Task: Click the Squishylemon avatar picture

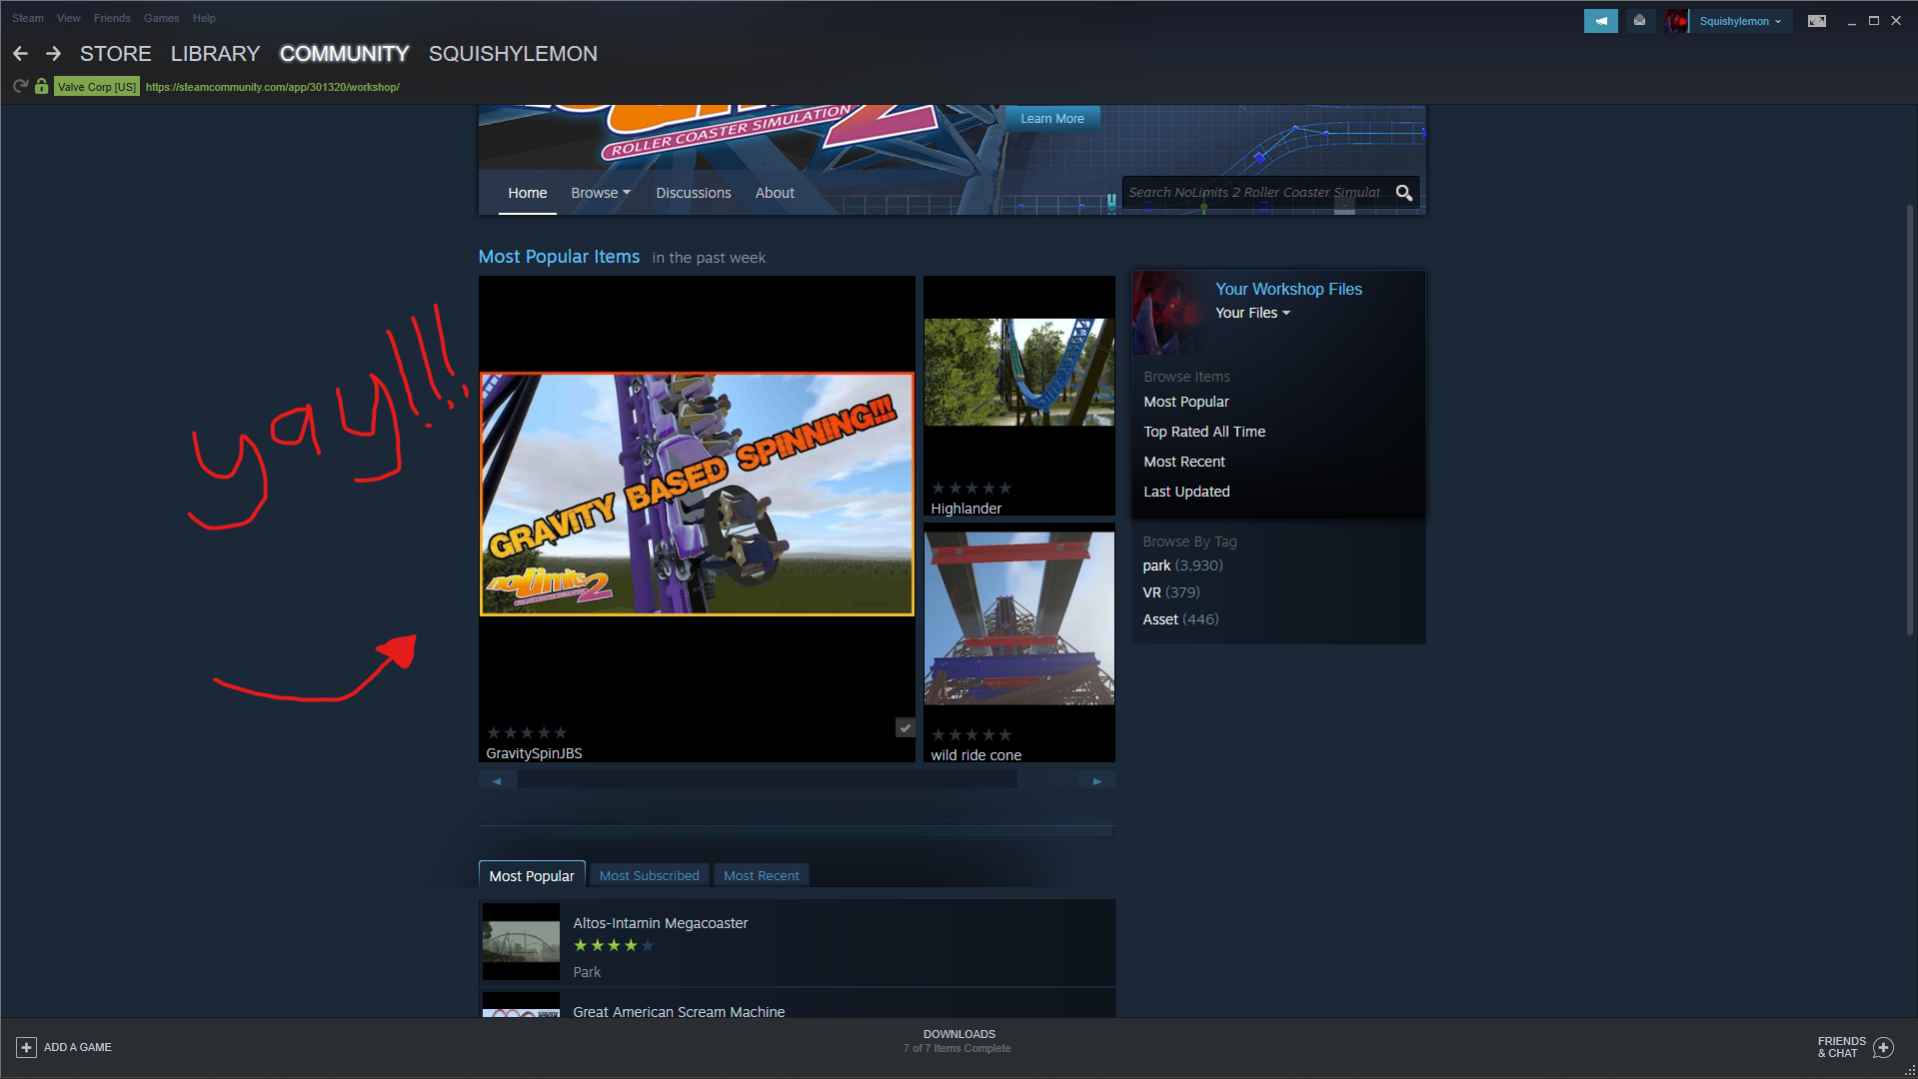Action: pyautogui.click(x=1677, y=21)
